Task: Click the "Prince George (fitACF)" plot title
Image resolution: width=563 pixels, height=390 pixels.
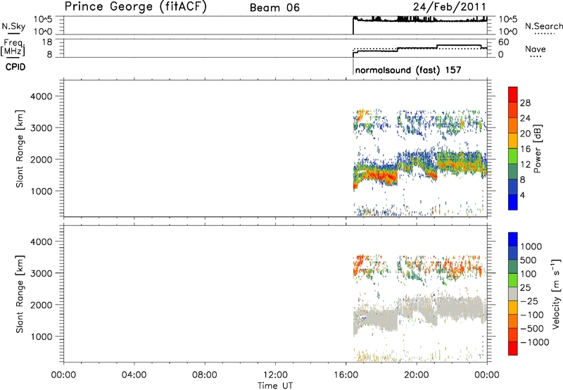Action: 136,7
